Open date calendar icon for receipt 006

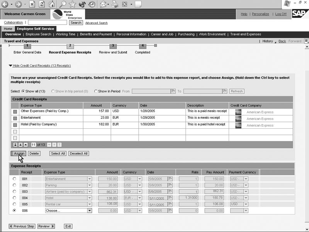[170, 210]
